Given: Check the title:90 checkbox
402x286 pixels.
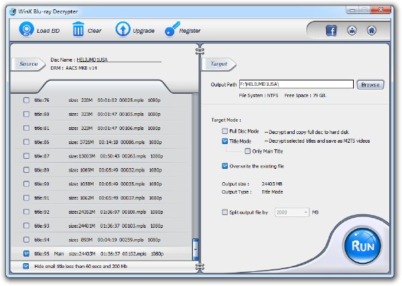Looking at the screenshot, I should pyautogui.click(x=26, y=184).
